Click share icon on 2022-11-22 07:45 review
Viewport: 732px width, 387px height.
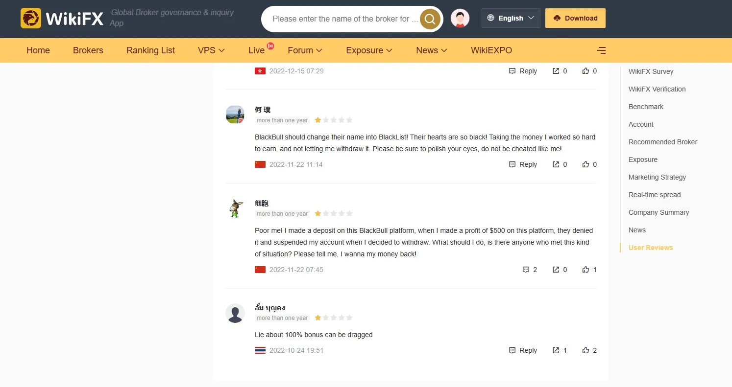[556, 270]
